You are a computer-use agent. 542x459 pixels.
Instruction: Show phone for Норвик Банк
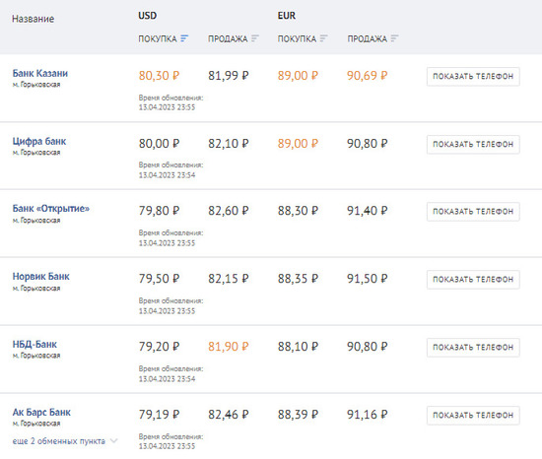pos(473,280)
